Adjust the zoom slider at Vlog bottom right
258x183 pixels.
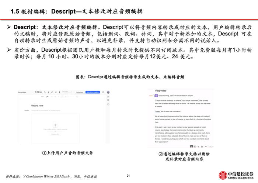click(x=211, y=146)
